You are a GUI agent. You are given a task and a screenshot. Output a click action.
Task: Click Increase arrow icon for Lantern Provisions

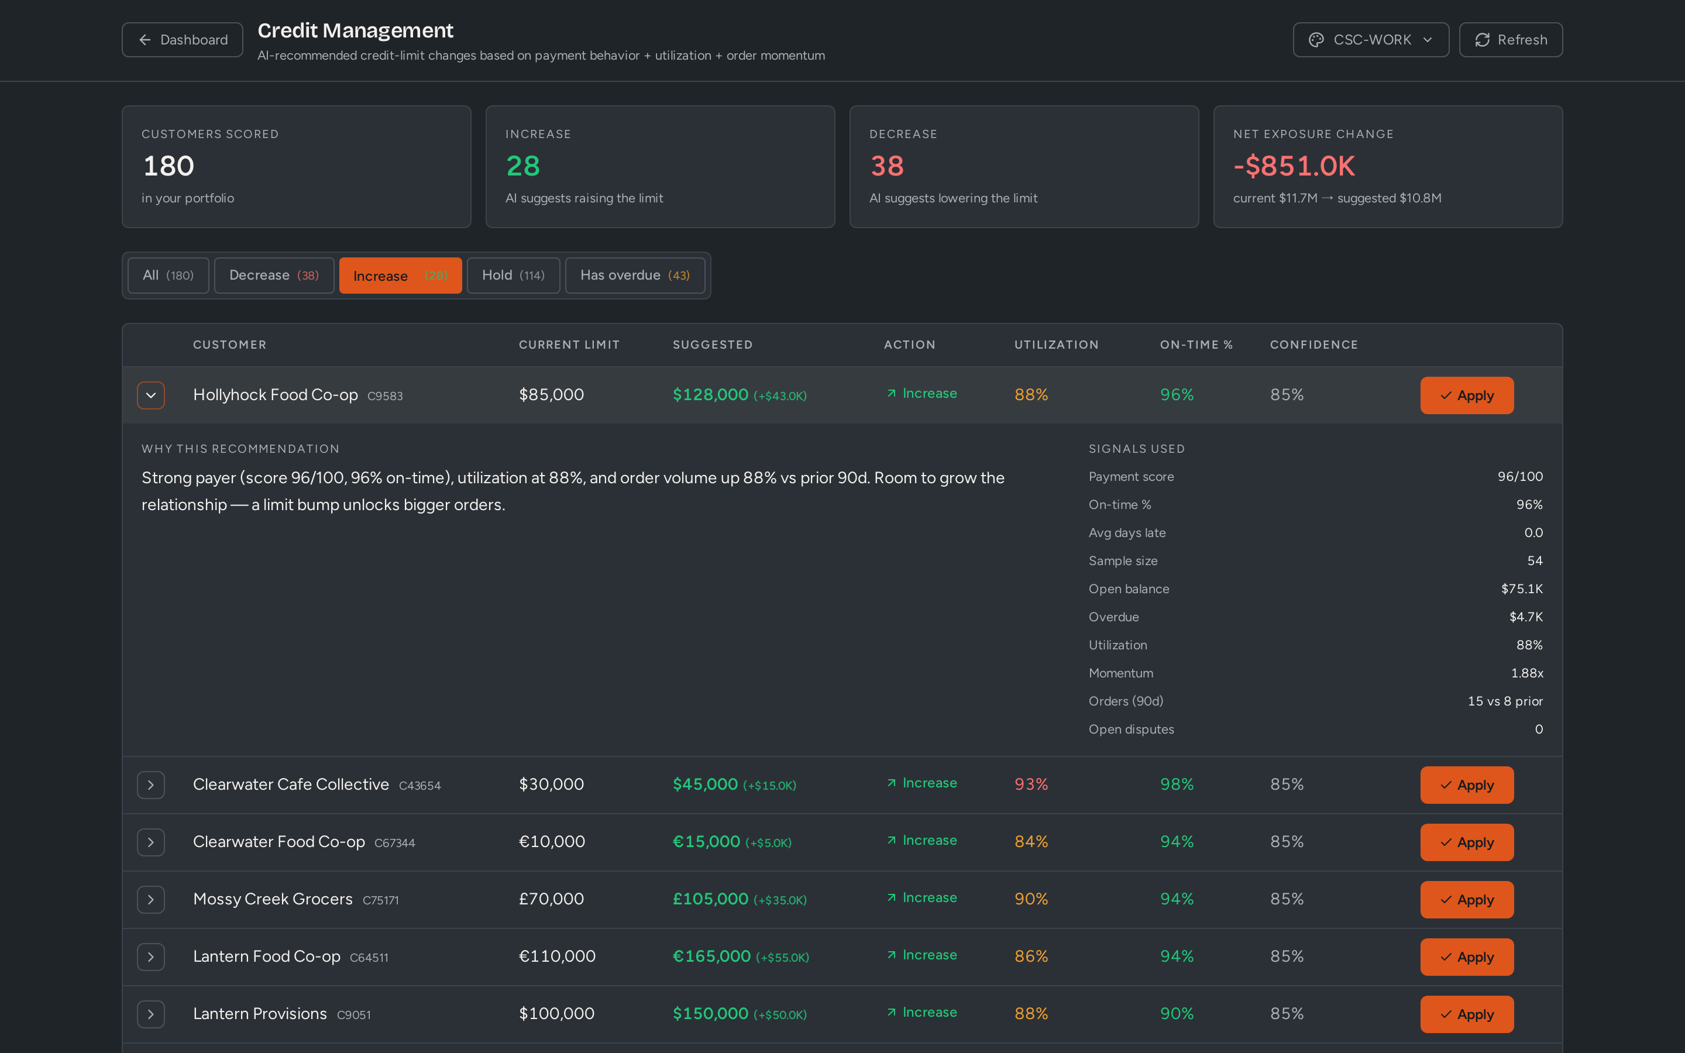(x=891, y=1012)
